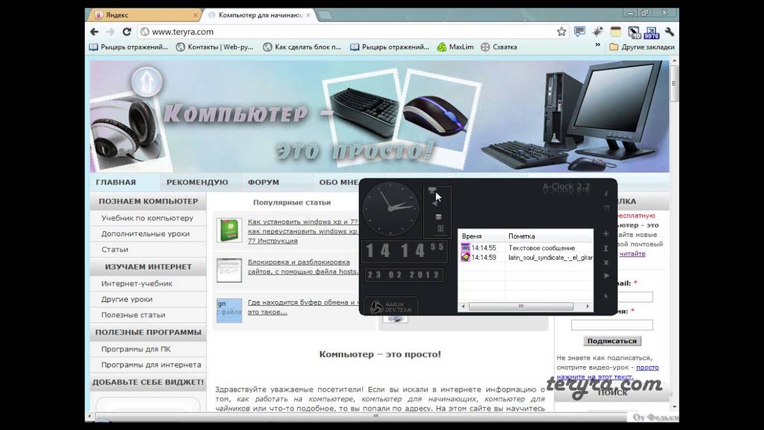
Task: Click the yellow notepad extension icon
Action: click(x=615, y=32)
